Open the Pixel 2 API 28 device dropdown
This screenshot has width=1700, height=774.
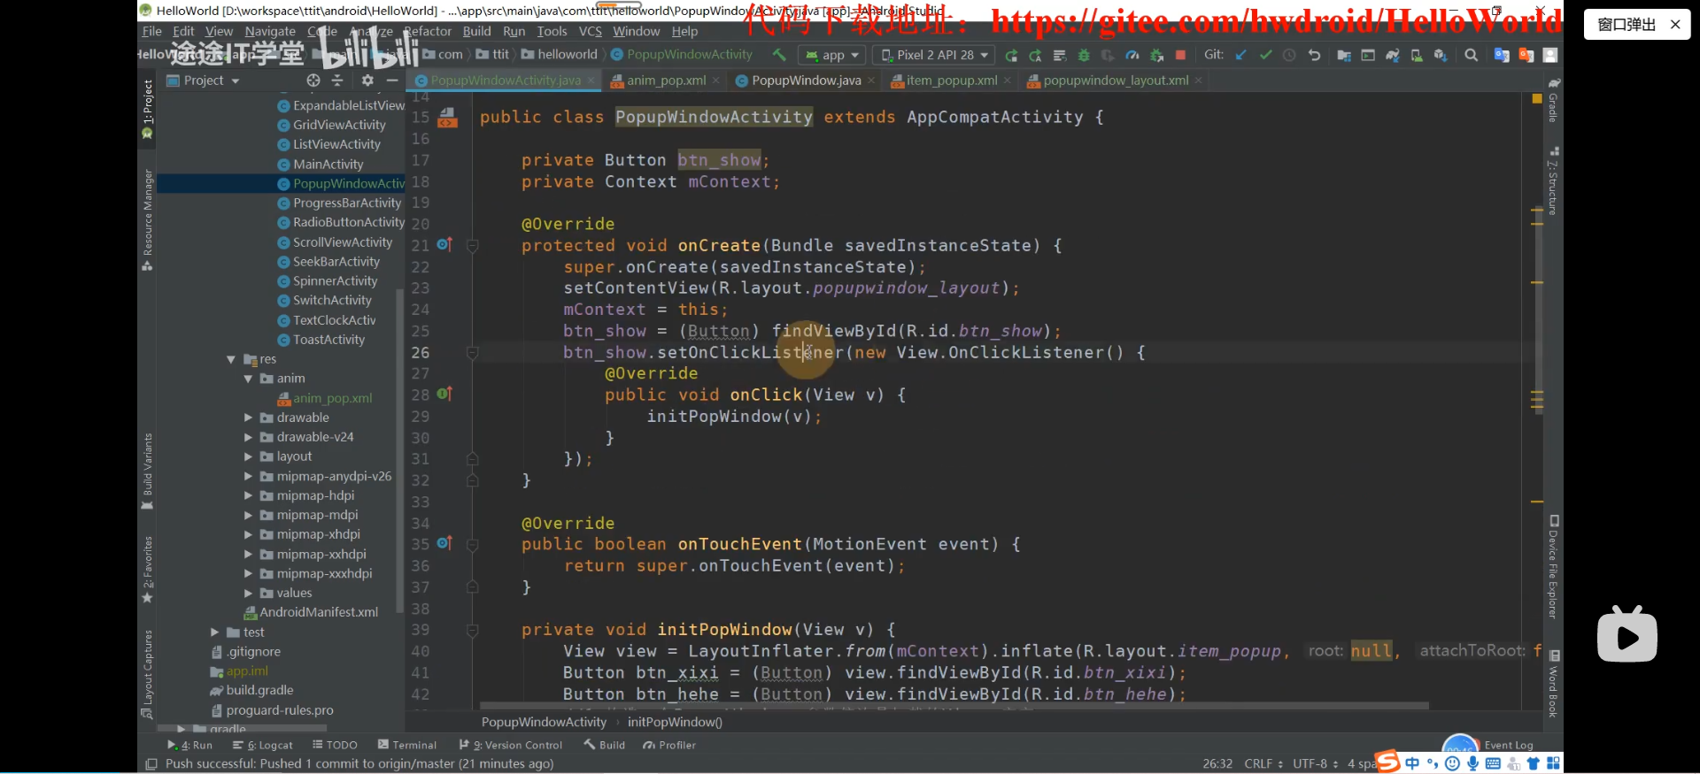[x=934, y=55]
